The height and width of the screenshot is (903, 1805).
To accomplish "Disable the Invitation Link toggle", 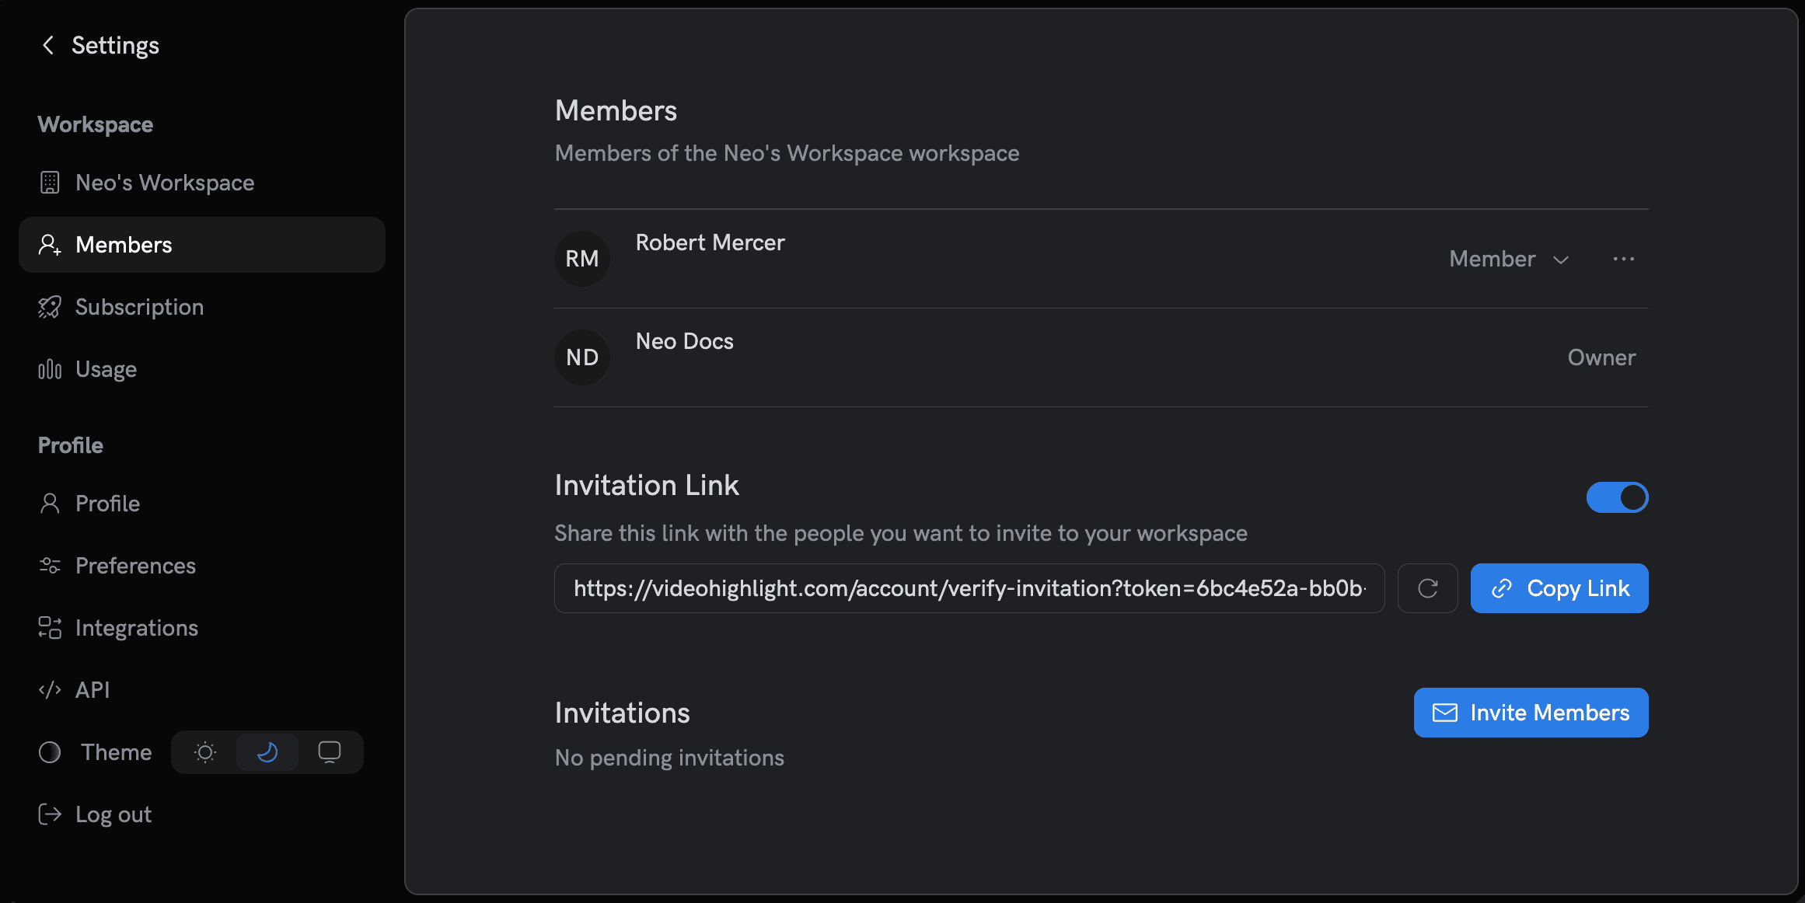I will (1618, 497).
